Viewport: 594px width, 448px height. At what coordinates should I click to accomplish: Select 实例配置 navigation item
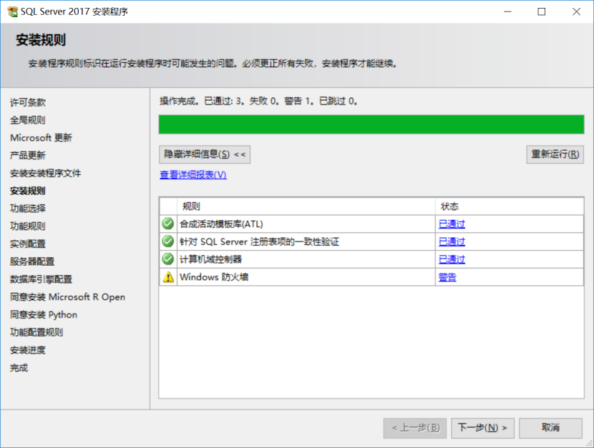28,243
